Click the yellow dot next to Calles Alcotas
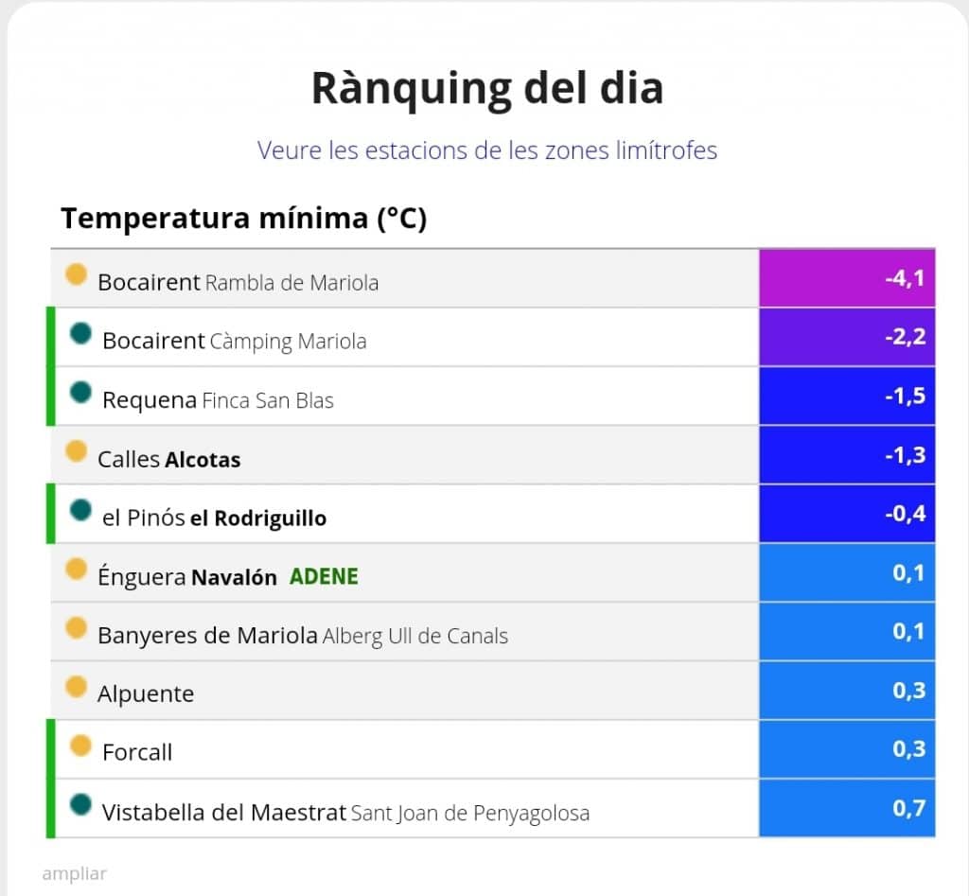This screenshot has width=969, height=896. click(76, 451)
